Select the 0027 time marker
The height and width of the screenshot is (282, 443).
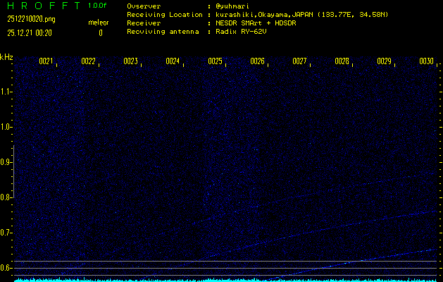click(x=299, y=61)
